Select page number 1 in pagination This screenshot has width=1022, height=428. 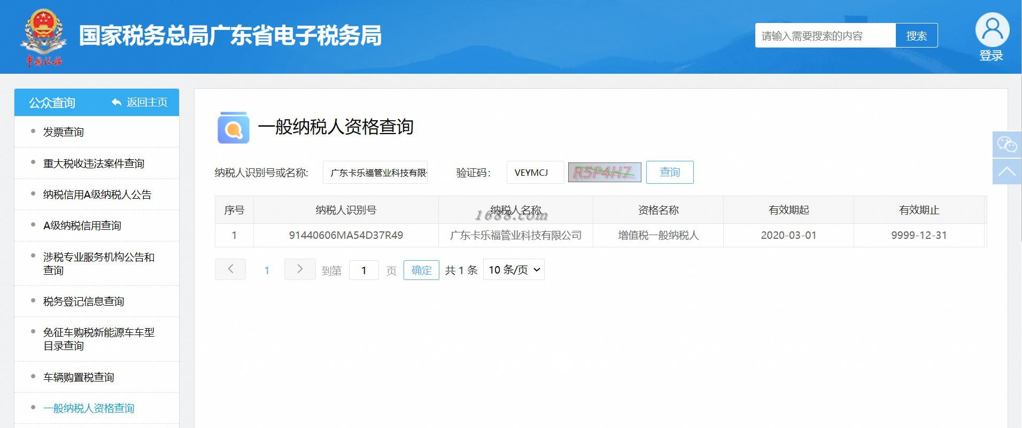coord(267,270)
